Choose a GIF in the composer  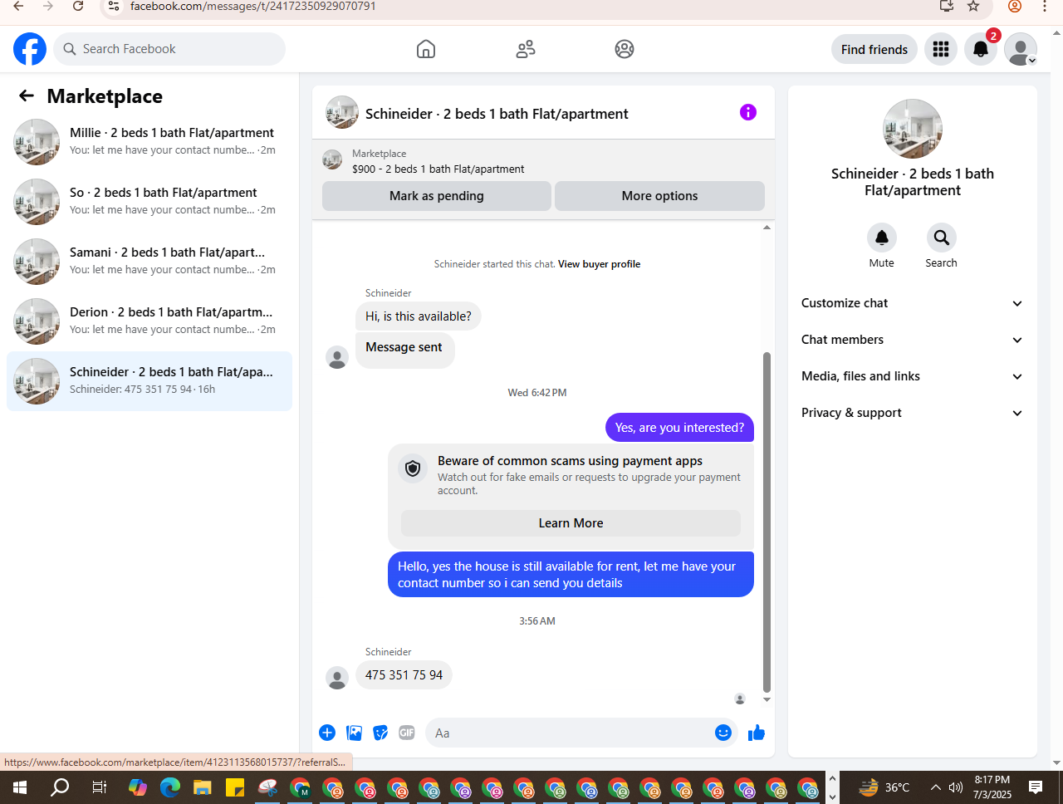click(x=407, y=733)
